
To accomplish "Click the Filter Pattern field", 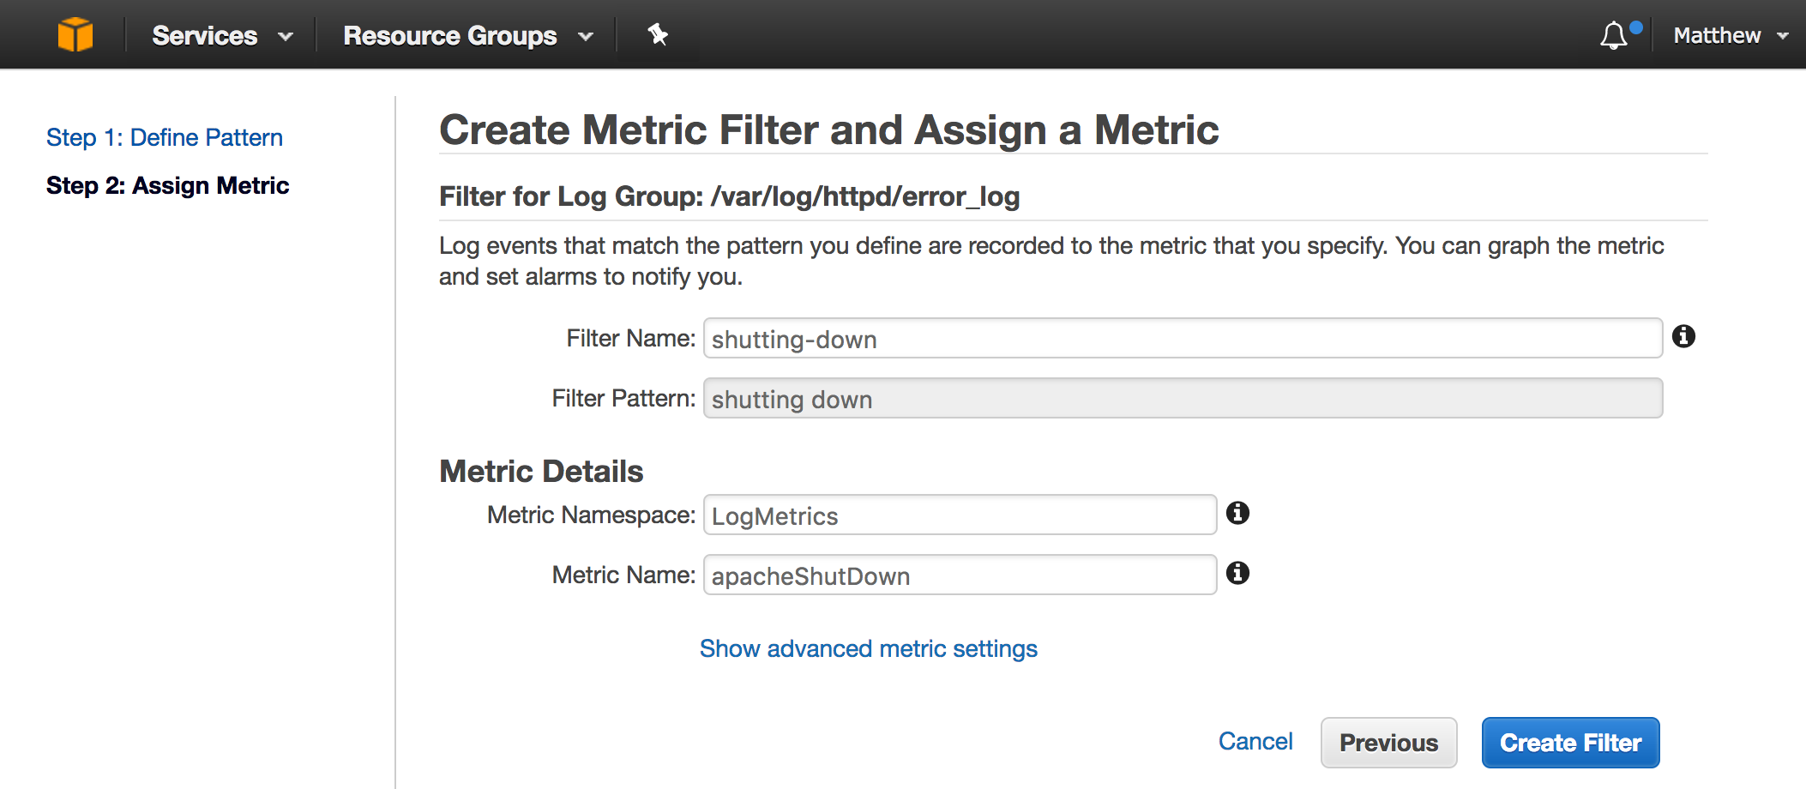I will click(x=1183, y=398).
